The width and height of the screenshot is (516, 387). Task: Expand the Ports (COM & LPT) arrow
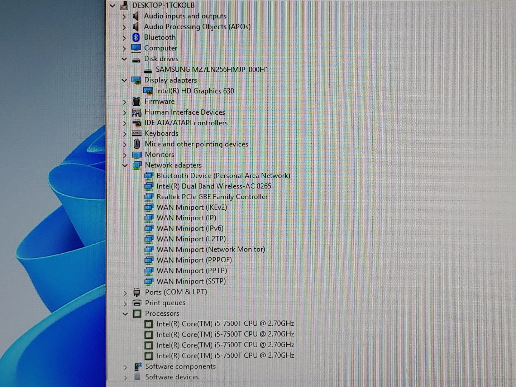(125, 293)
